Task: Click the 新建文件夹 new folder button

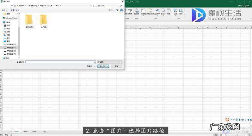Action: click(15, 10)
